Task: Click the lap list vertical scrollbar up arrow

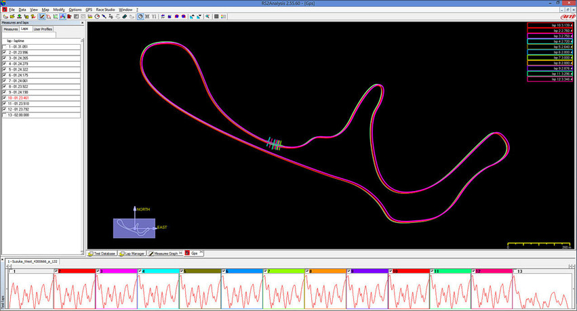Action: coord(82,40)
